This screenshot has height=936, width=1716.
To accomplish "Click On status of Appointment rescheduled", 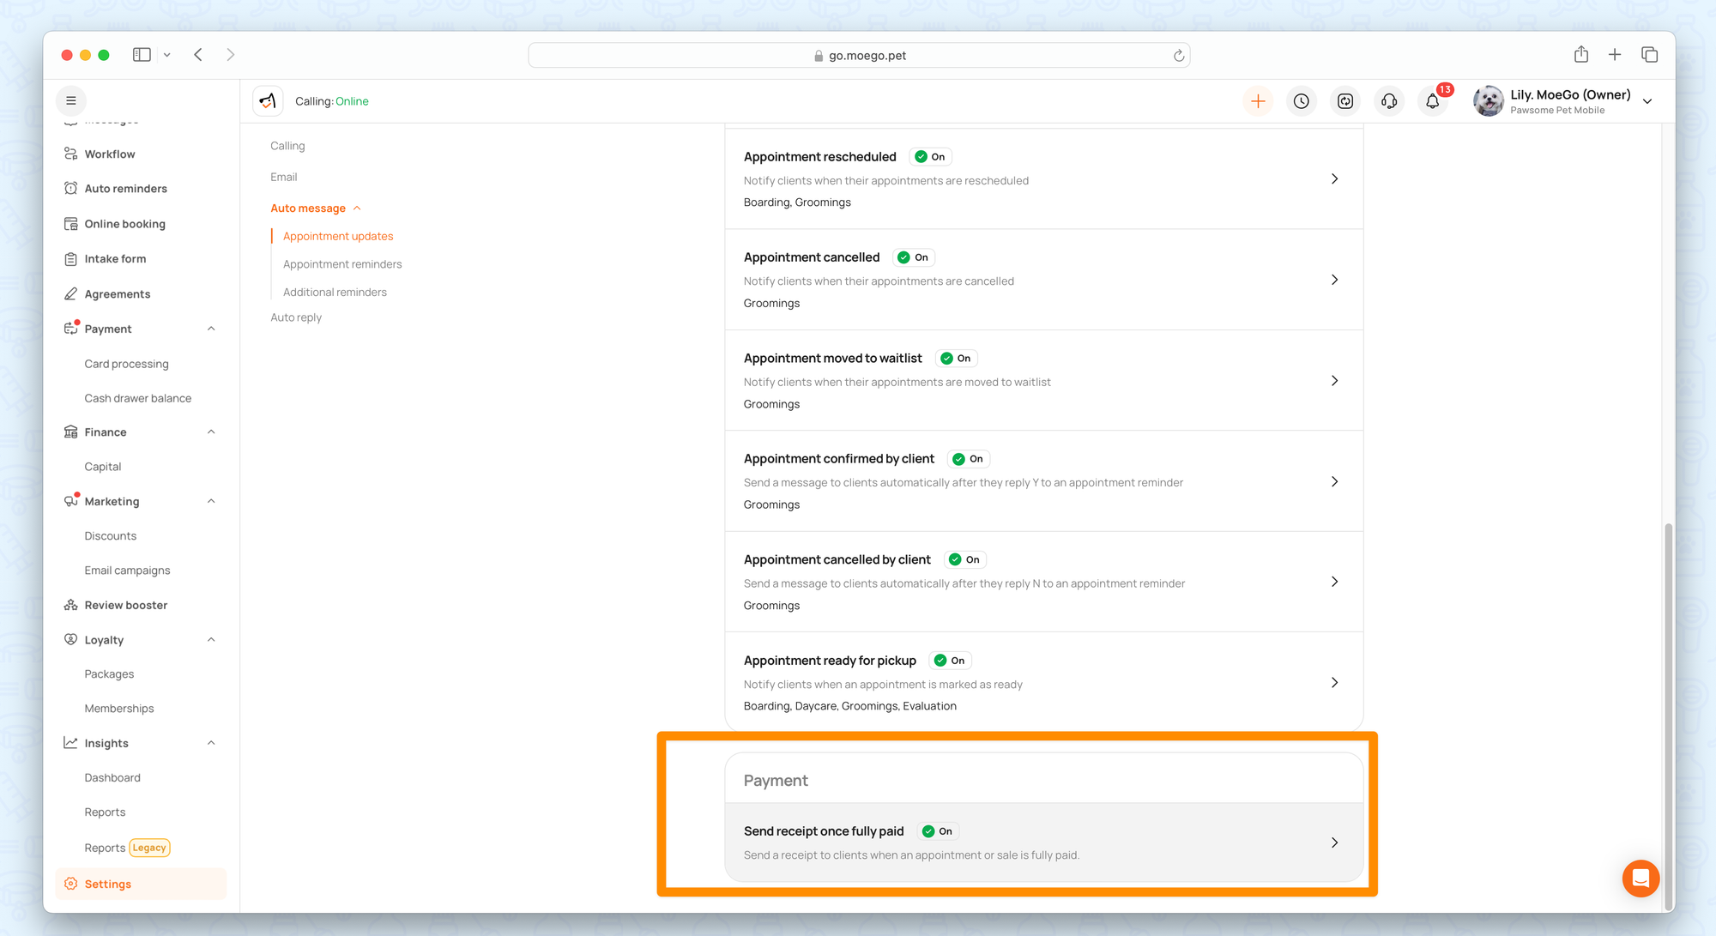I will 930,157.
